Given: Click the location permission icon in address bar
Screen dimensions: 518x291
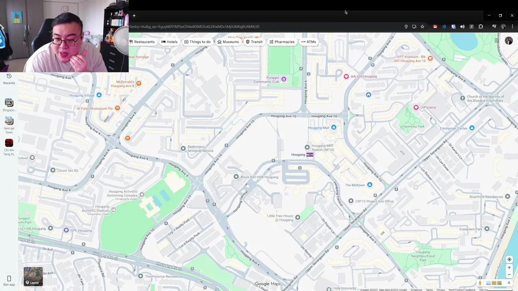Looking at the screenshot, I should 406,27.
